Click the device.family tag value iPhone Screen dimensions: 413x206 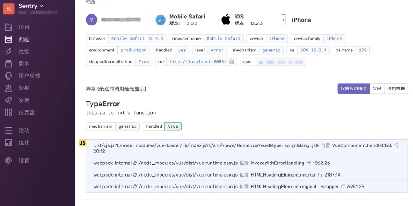point(334,38)
